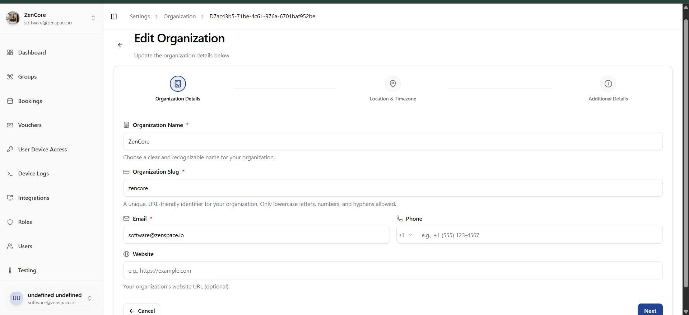This screenshot has width=689, height=315.
Task: Click 'Update the organization details below' text
Action: point(182,56)
